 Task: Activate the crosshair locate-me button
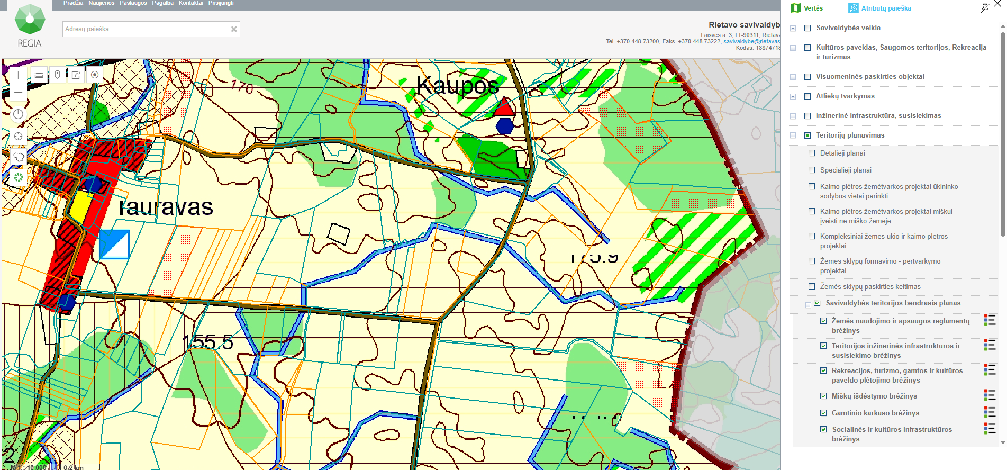coord(18,137)
